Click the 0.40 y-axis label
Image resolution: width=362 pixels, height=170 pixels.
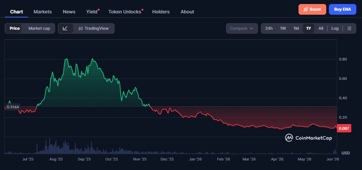coord(343,98)
